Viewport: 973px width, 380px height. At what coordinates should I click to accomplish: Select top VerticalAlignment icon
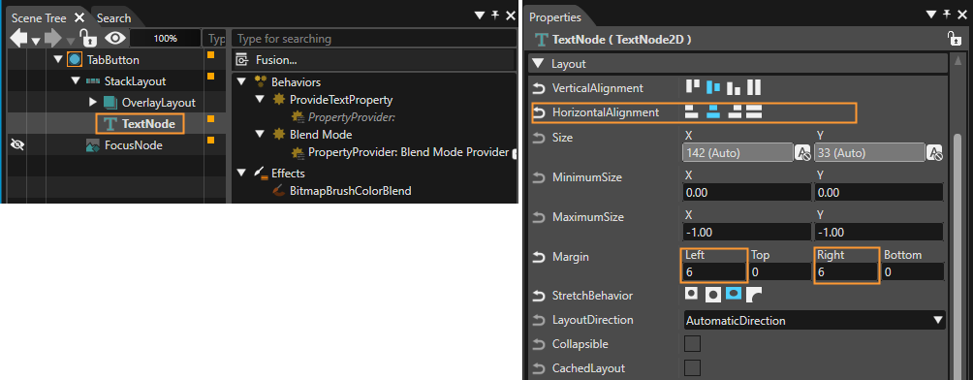[x=693, y=85]
